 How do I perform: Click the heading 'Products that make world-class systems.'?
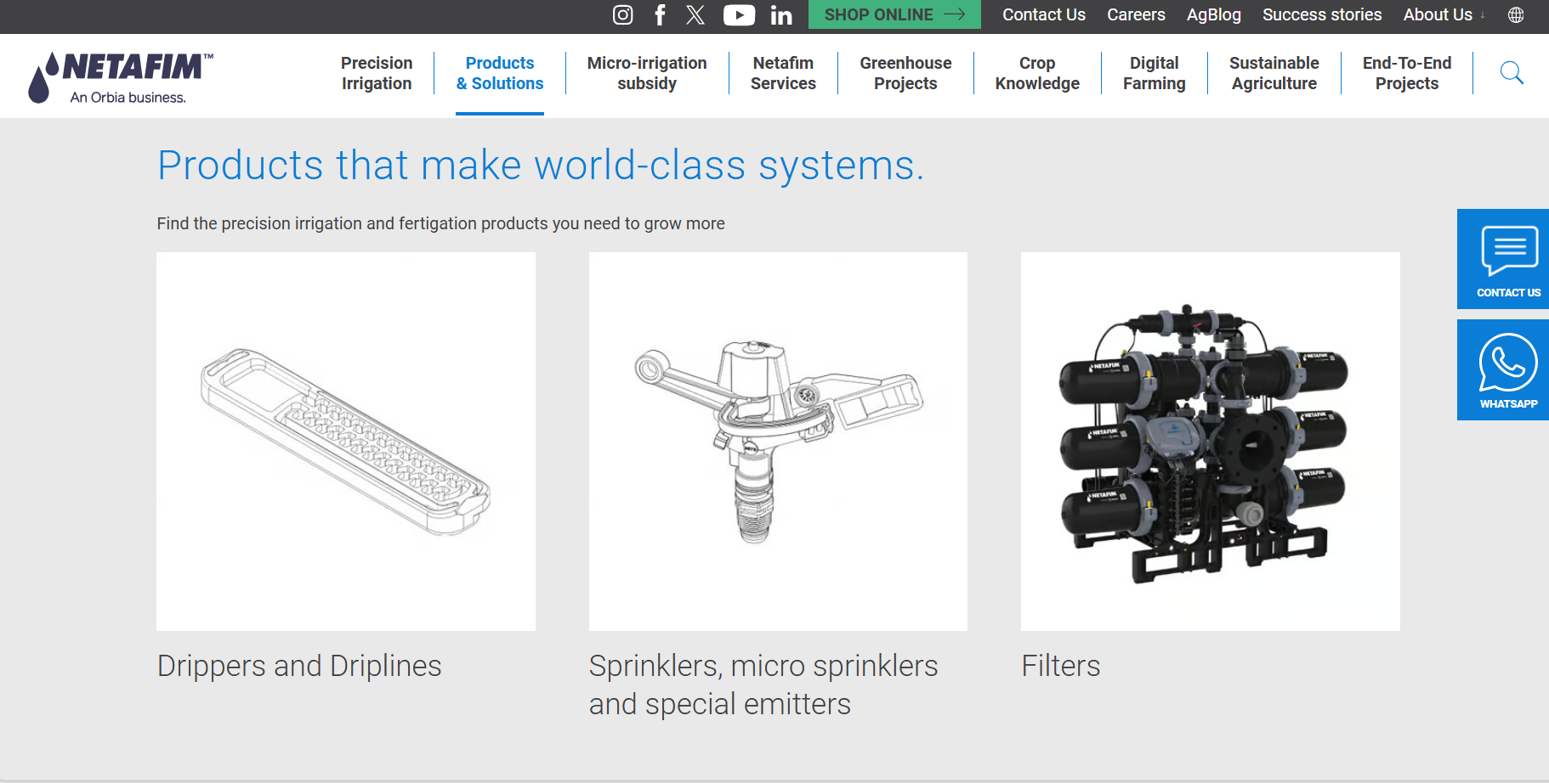click(541, 165)
